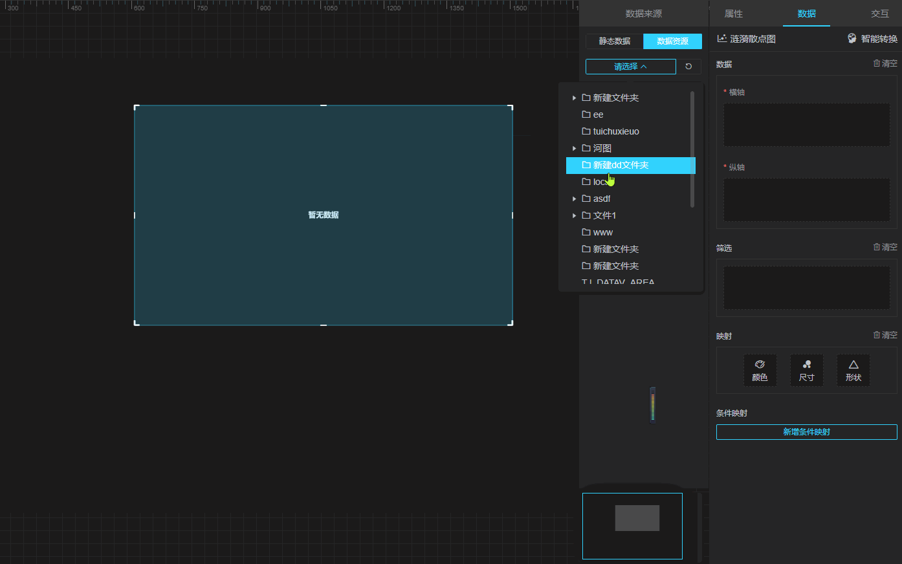
Task: Open the 属性 tab
Action: pos(734,14)
